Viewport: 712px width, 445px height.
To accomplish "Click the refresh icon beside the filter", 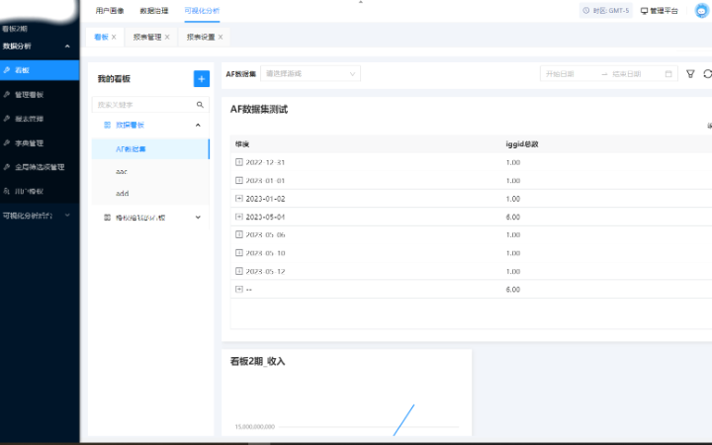I will click(707, 74).
